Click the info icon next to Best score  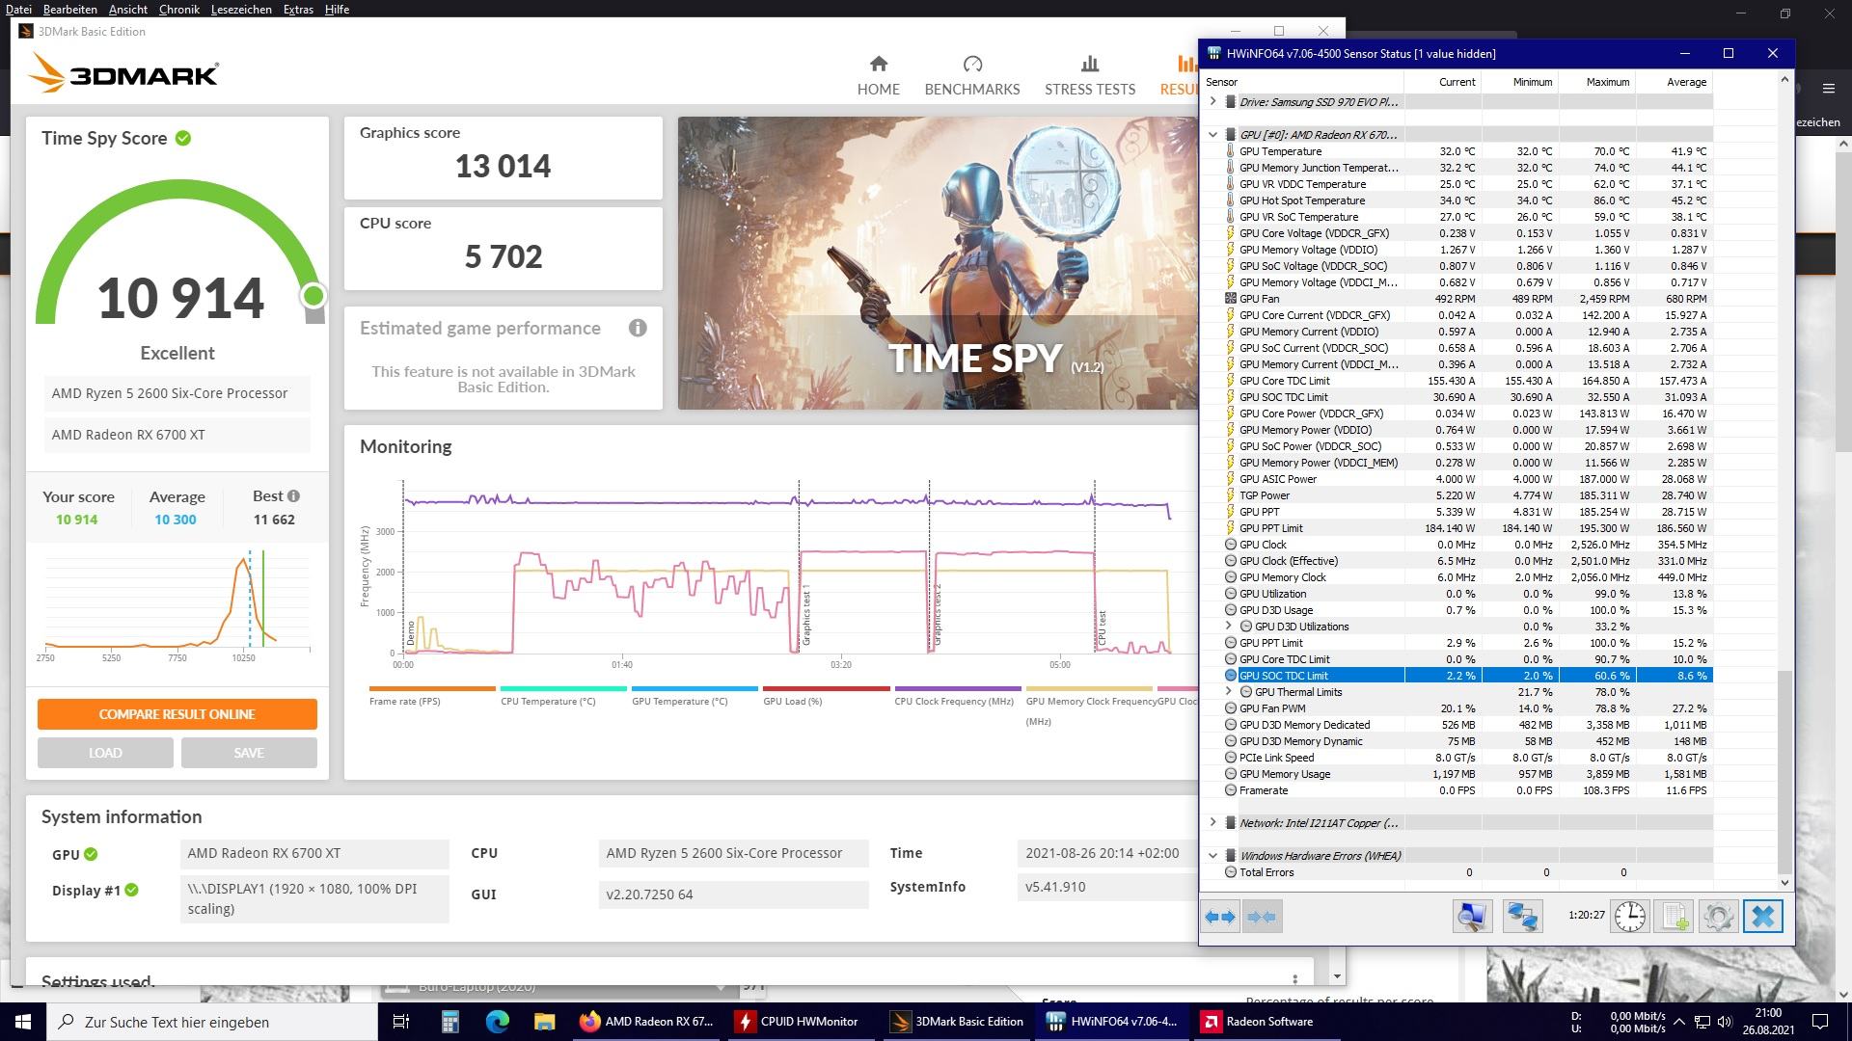[x=293, y=495]
